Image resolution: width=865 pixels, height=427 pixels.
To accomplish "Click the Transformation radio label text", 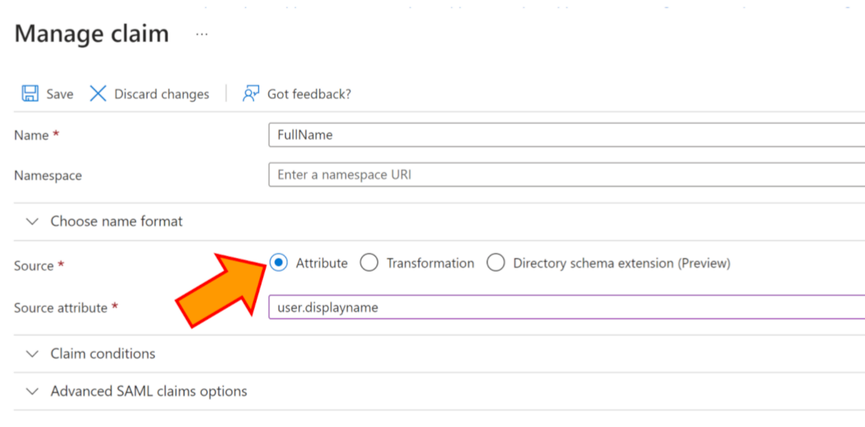I will pyautogui.click(x=430, y=263).
